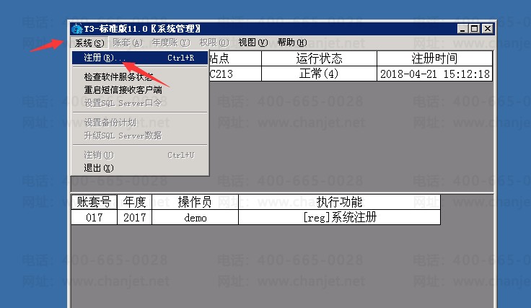The width and height of the screenshot is (531, 308).
Task: Click the 注销(U) menu entry
Action: click(140, 155)
